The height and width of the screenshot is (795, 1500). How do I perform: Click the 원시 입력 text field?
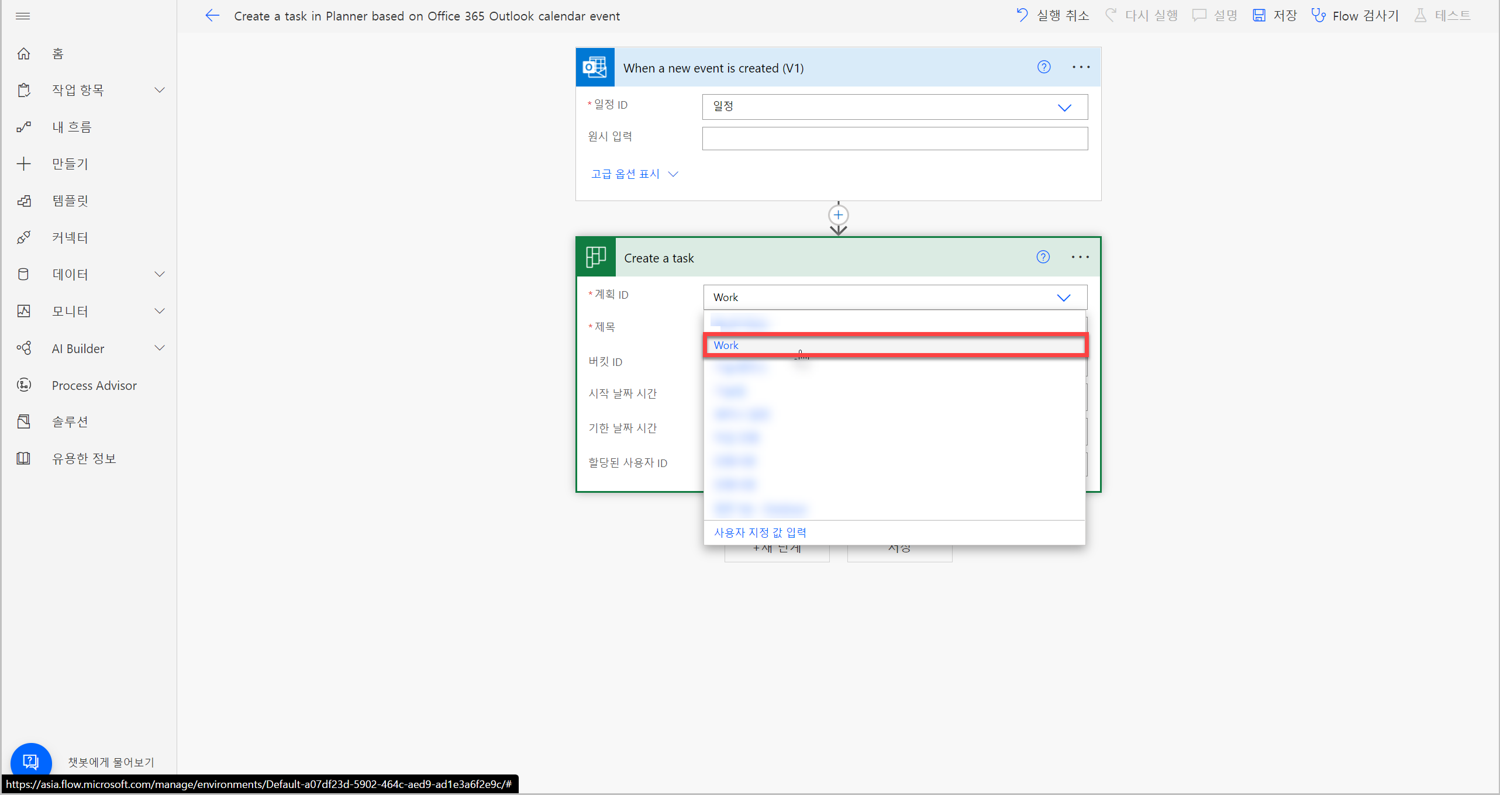[x=895, y=139]
